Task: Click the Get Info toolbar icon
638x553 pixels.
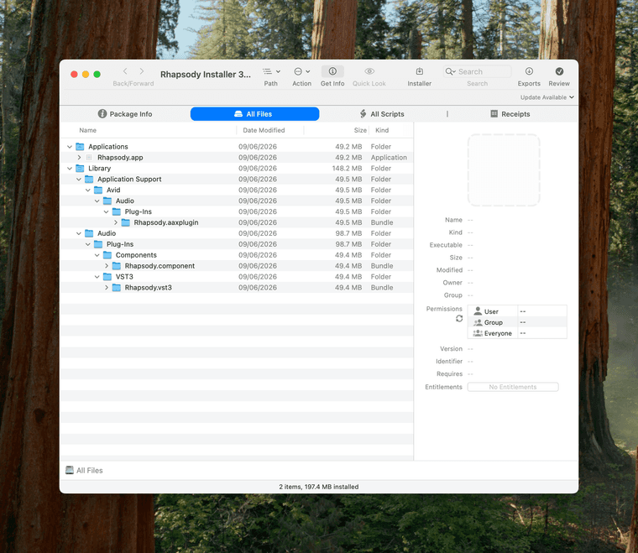Action: (x=332, y=71)
